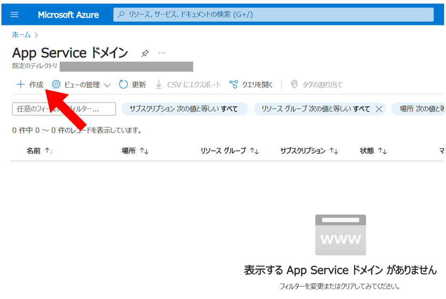Sort by the 場所 column

pyautogui.click(x=135, y=150)
